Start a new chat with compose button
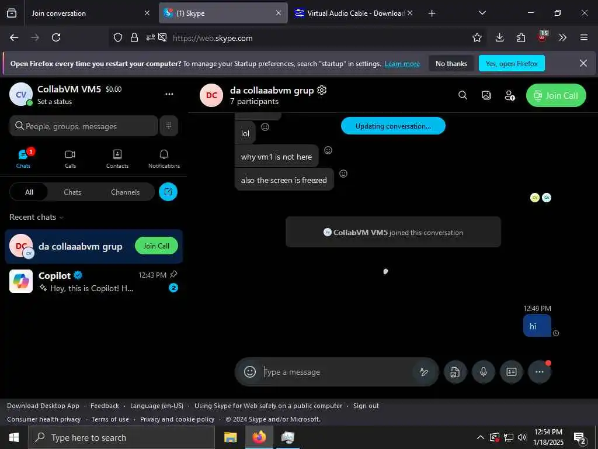Viewport: 598px width, 449px height. [168, 192]
